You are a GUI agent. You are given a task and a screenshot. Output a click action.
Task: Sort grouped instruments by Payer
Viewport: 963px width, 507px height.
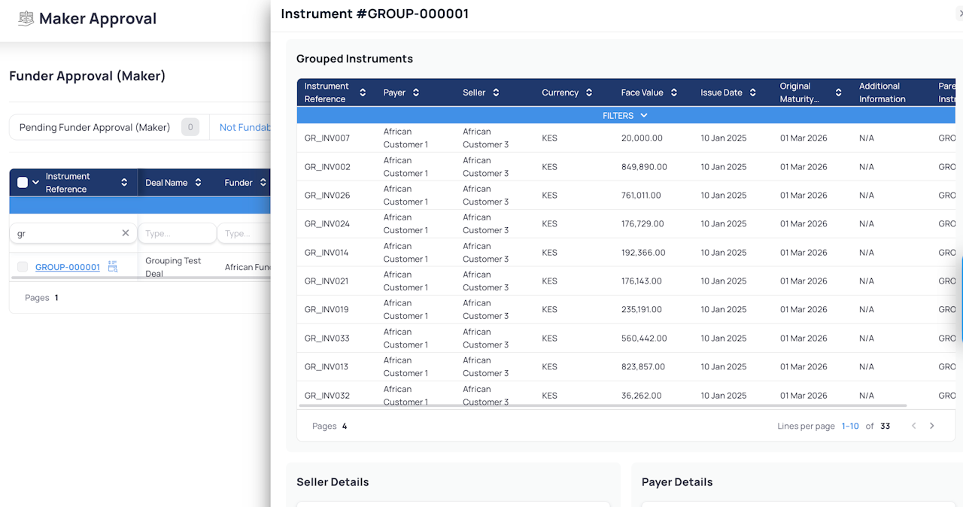(416, 93)
